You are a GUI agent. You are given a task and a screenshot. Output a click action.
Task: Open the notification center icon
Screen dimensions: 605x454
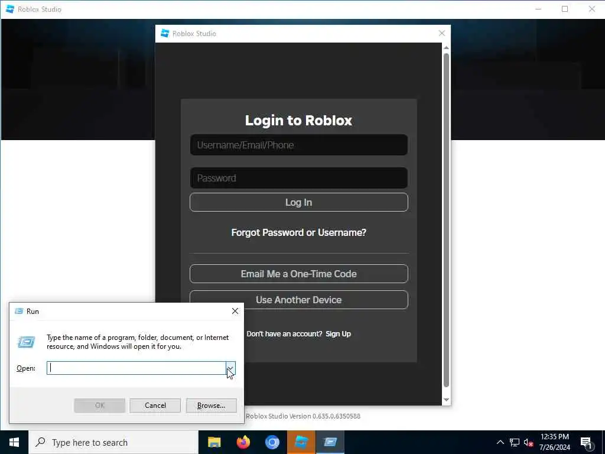586,443
